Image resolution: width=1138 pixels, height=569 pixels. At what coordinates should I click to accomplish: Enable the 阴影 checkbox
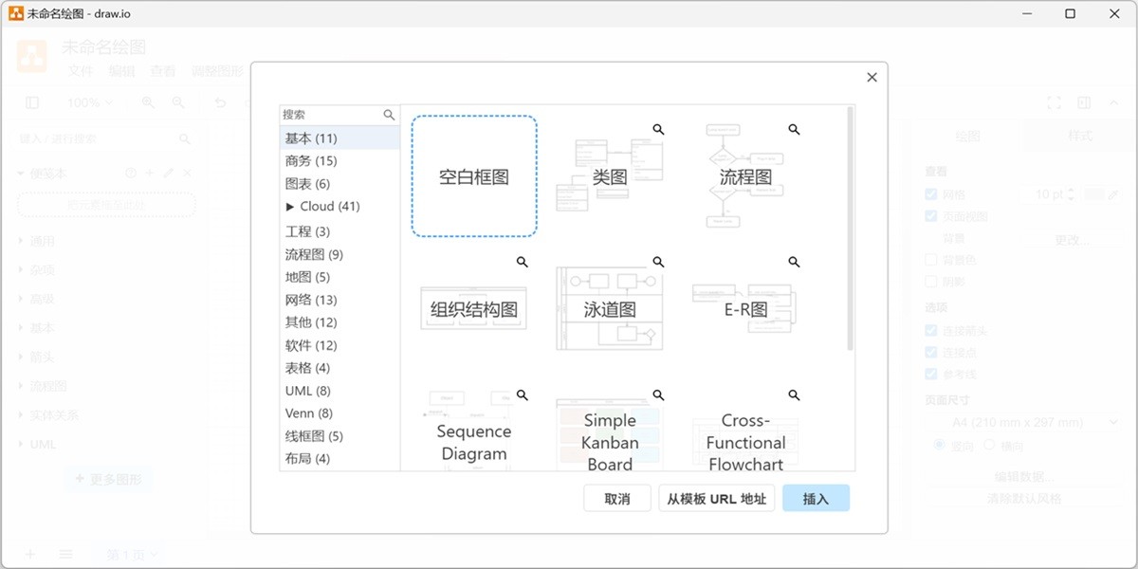point(930,282)
